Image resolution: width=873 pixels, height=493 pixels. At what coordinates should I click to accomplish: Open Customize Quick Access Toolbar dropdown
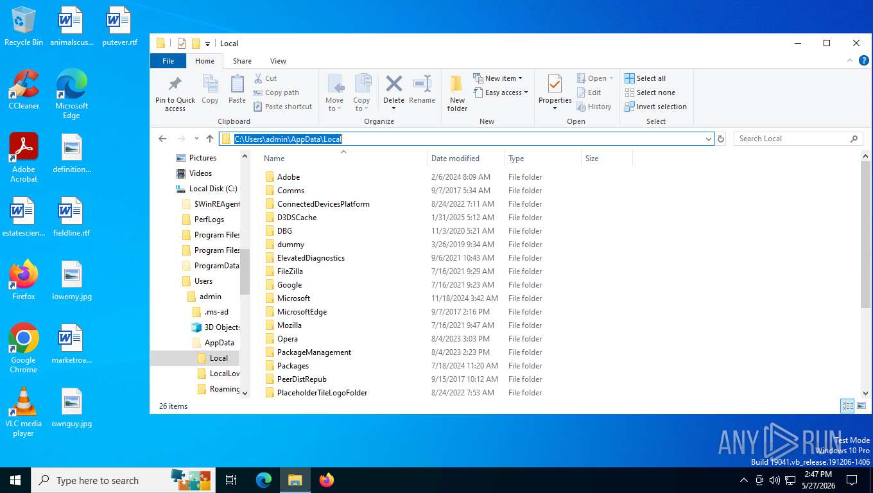tap(207, 44)
